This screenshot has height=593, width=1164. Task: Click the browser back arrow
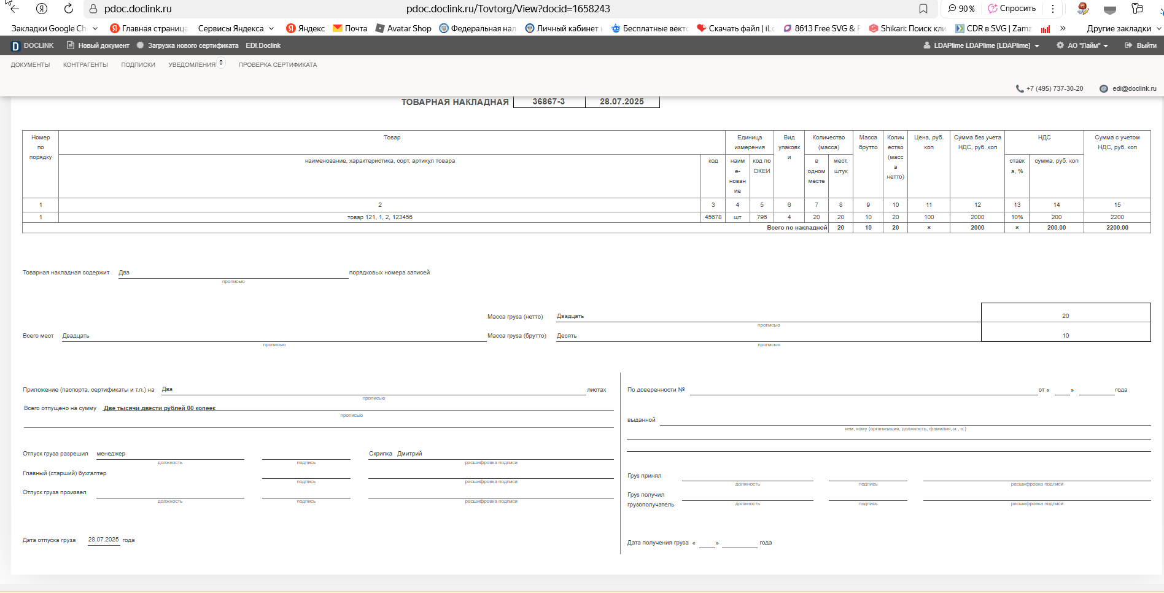[14, 9]
